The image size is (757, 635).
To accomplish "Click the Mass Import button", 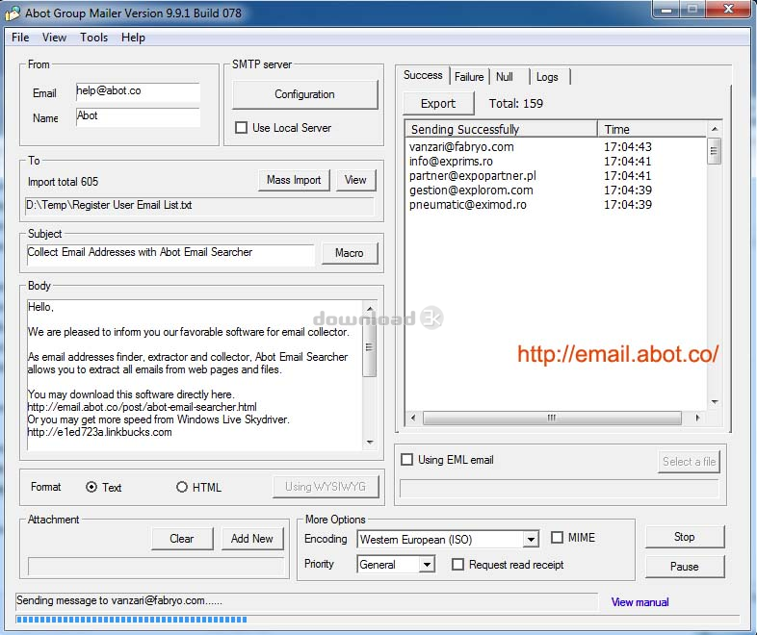I will pos(294,180).
